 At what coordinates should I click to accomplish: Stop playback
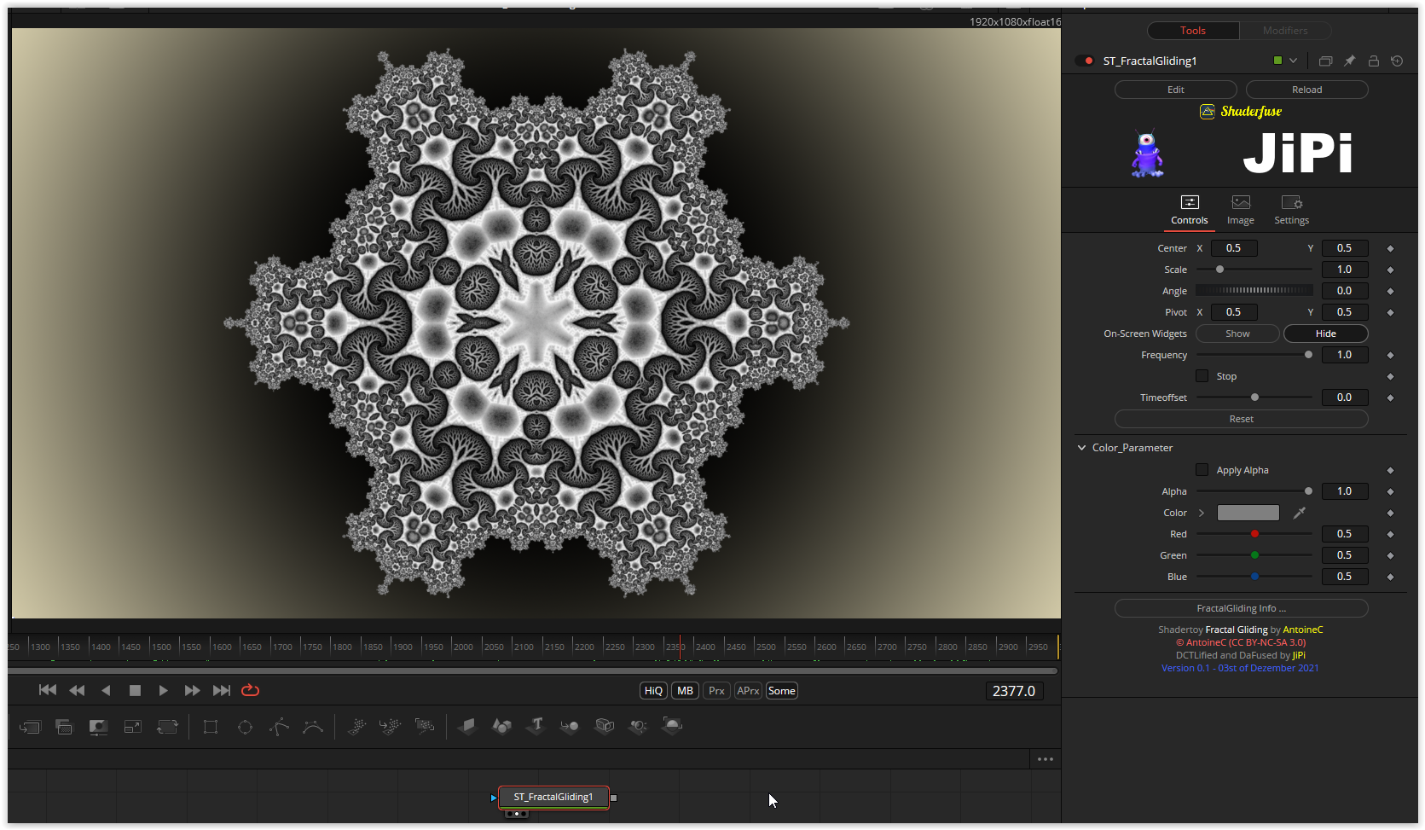pyautogui.click(x=135, y=690)
